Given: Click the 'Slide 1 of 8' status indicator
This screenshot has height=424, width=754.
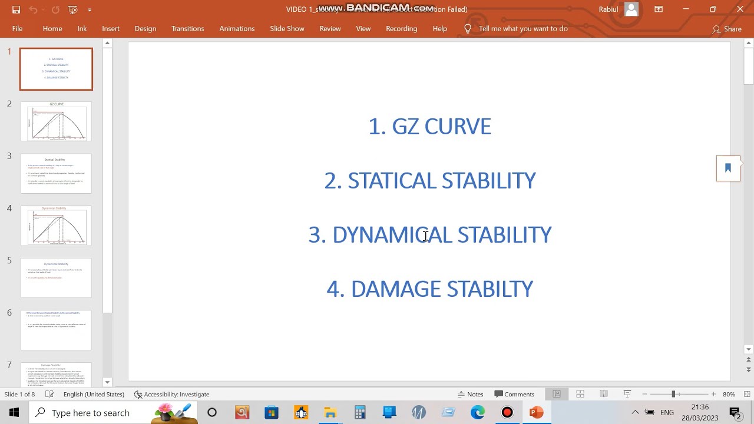Looking at the screenshot, I should coord(19,394).
